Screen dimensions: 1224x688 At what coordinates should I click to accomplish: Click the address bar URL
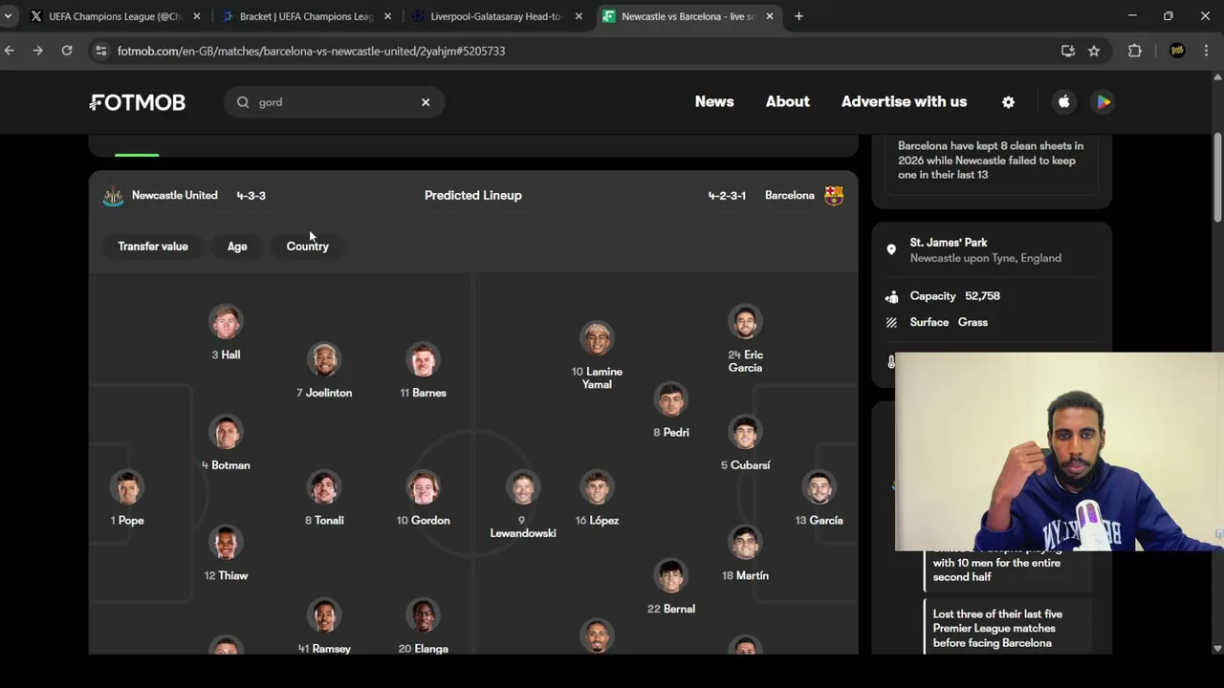point(311,51)
